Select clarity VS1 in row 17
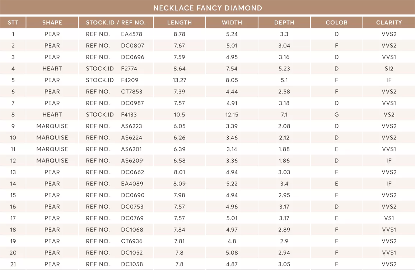The image size is (415, 270). [x=389, y=218]
